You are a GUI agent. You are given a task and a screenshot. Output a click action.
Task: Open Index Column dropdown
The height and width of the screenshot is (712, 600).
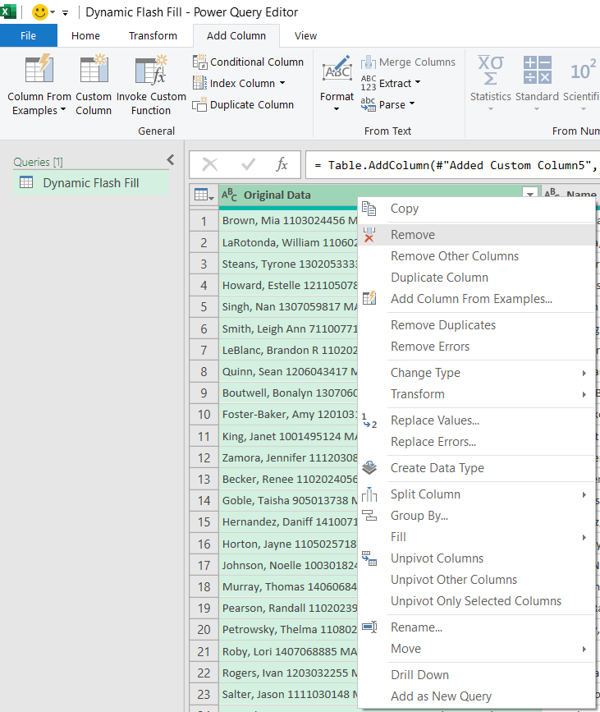(x=282, y=83)
